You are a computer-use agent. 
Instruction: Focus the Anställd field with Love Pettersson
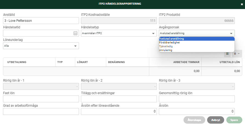point(41,21)
